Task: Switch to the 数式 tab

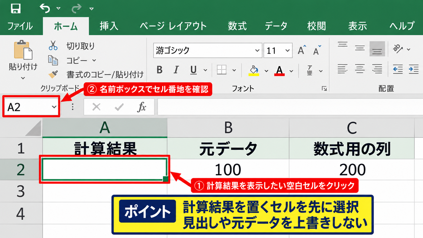Action: 237,26
